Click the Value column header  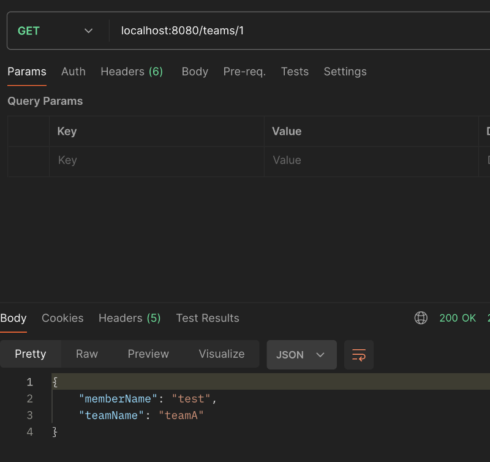(287, 131)
